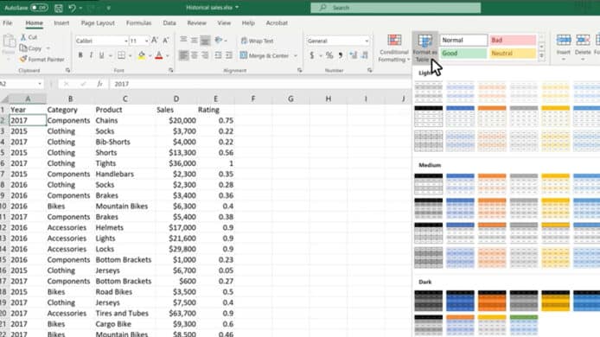Click Decrease Indent icon
Viewport: 600px width, 337px height.
pos(218,55)
